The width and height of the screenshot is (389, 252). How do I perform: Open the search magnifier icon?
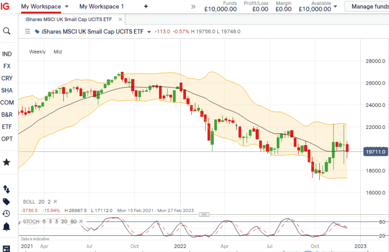(x=7, y=31)
